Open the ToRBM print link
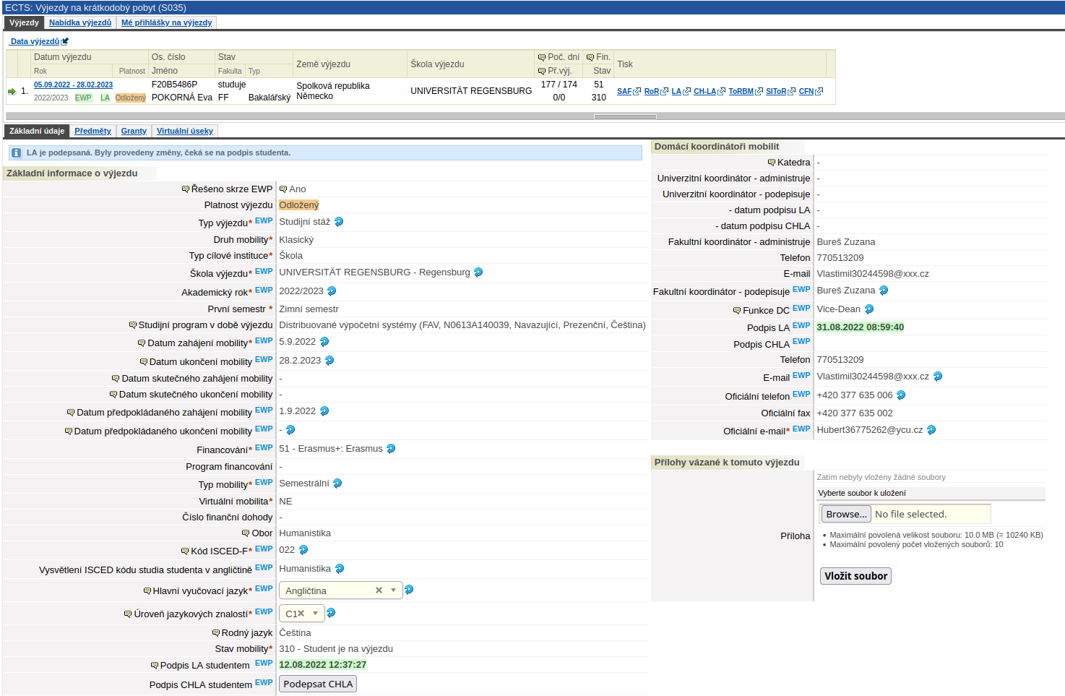 coord(741,92)
